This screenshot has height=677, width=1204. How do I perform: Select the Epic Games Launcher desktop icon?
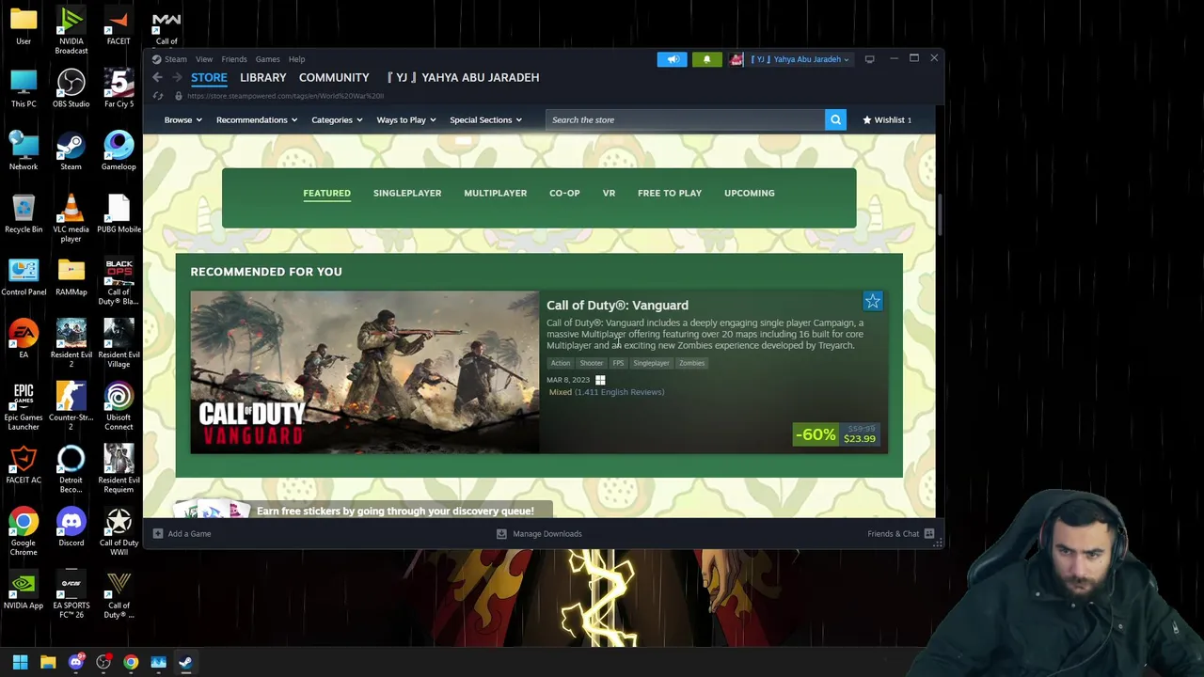[24, 406]
